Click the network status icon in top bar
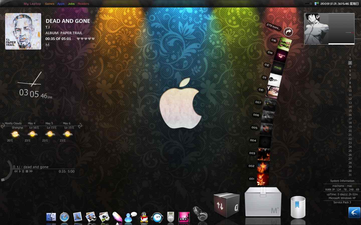Viewport: 361px width, 225px height. tap(317, 3)
